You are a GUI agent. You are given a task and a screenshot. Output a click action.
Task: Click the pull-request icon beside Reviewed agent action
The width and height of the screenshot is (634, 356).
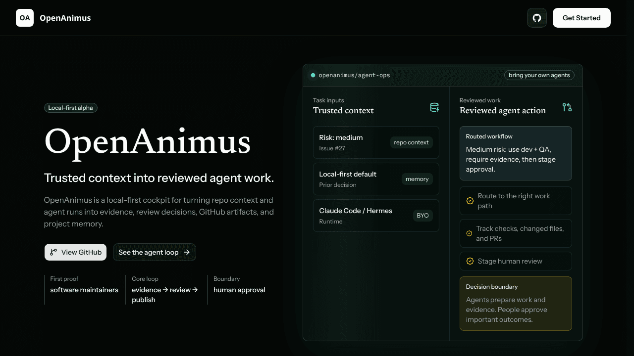pyautogui.click(x=567, y=107)
